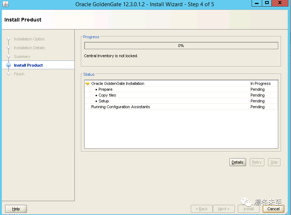Click the Install Product step bullet icon
The height and width of the screenshot is (215, 291).
[x=8, y=65]
